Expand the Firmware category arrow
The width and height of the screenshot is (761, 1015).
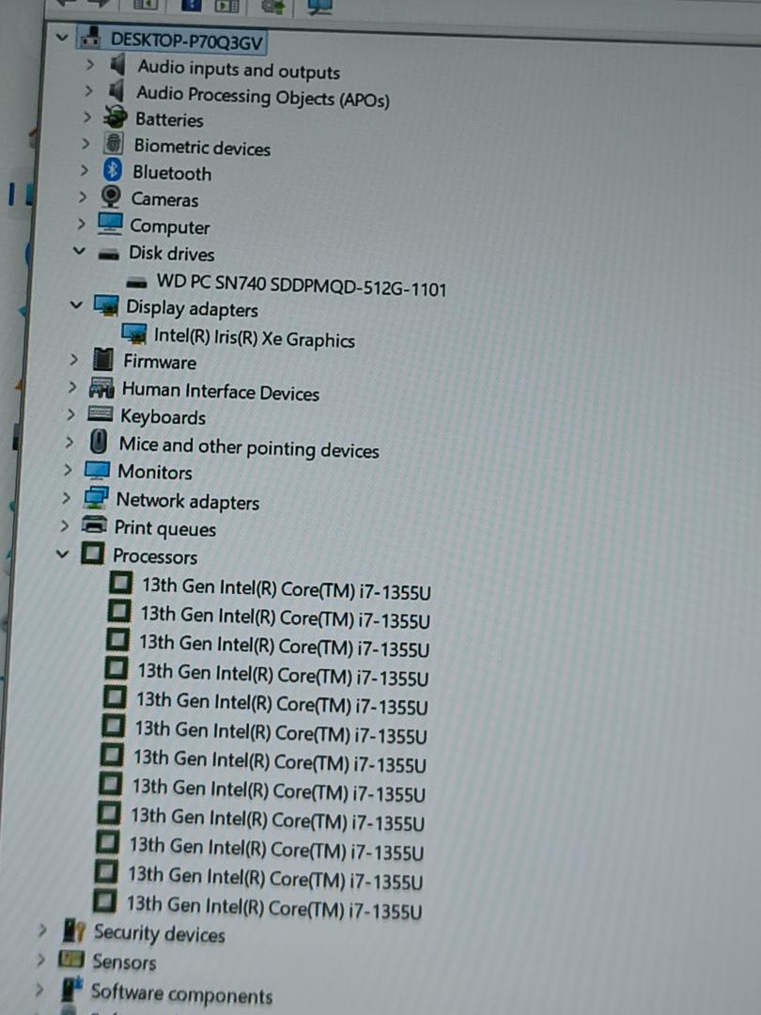[74, 359]
